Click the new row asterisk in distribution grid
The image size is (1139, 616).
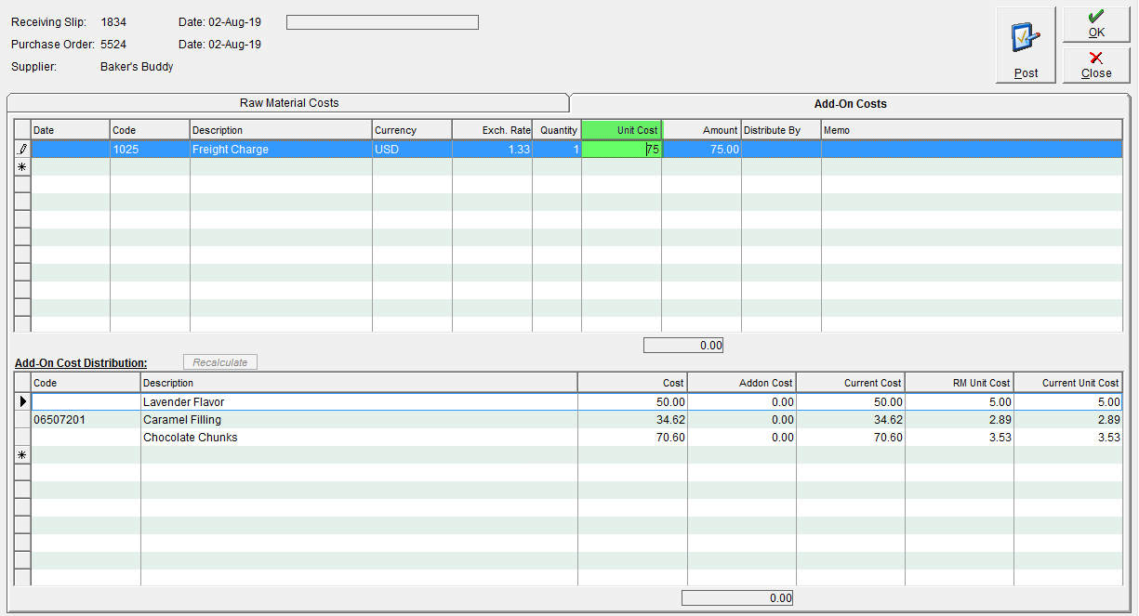[x=22, y=455]
